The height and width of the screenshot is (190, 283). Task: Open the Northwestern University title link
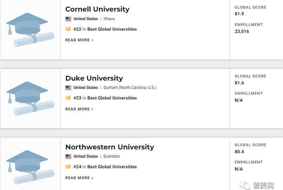click(109, 147)
